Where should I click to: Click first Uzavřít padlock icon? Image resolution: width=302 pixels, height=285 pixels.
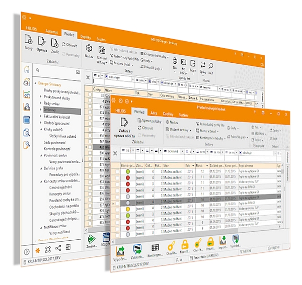185,245
